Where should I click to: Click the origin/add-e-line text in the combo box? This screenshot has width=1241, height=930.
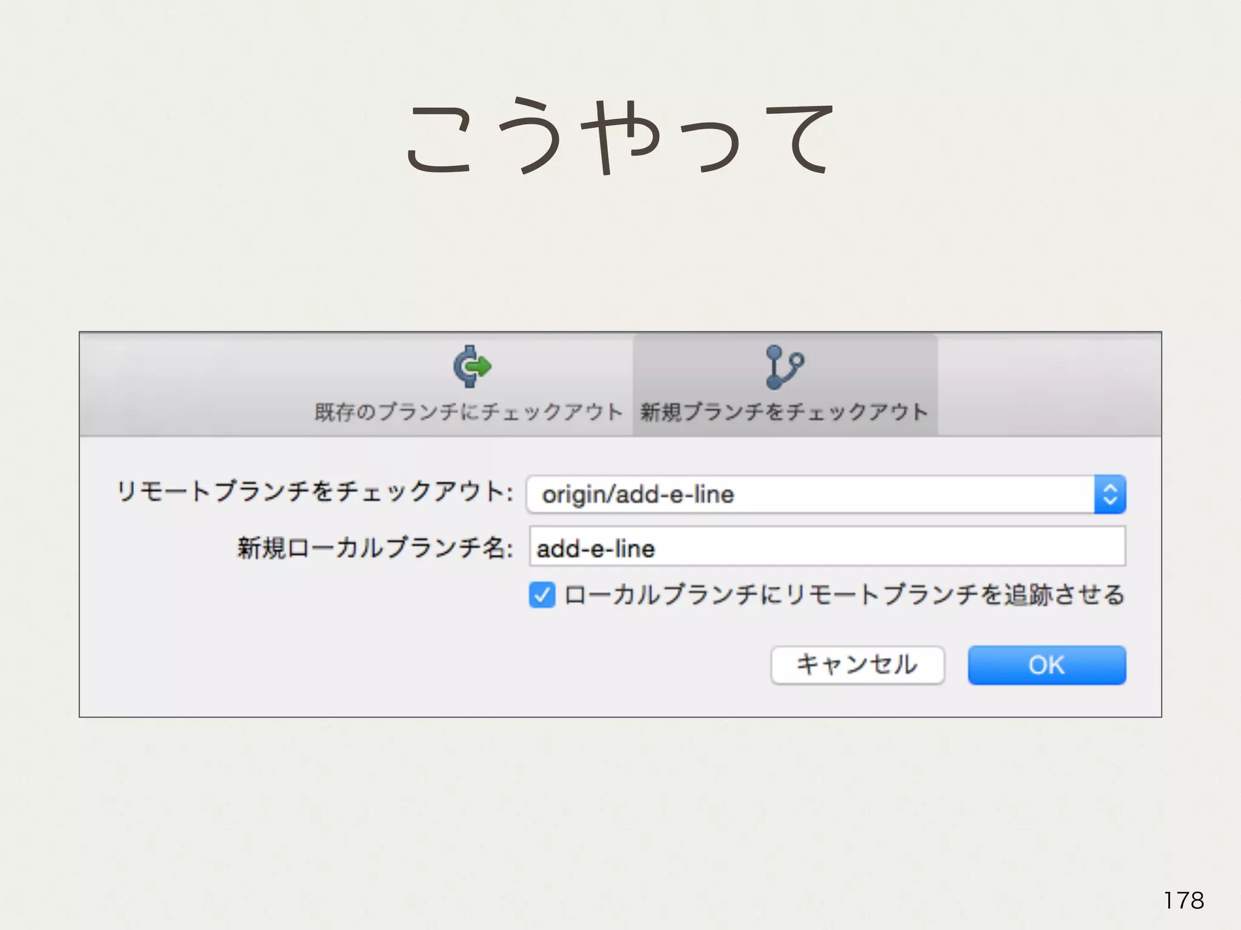(637, 495)
